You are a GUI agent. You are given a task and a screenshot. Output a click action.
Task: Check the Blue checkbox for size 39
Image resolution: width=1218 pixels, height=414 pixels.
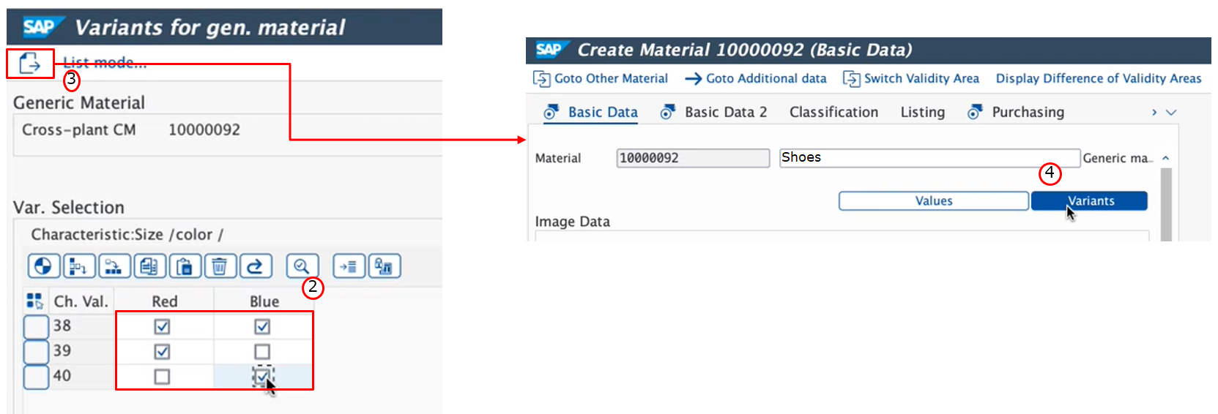[262, 352]
